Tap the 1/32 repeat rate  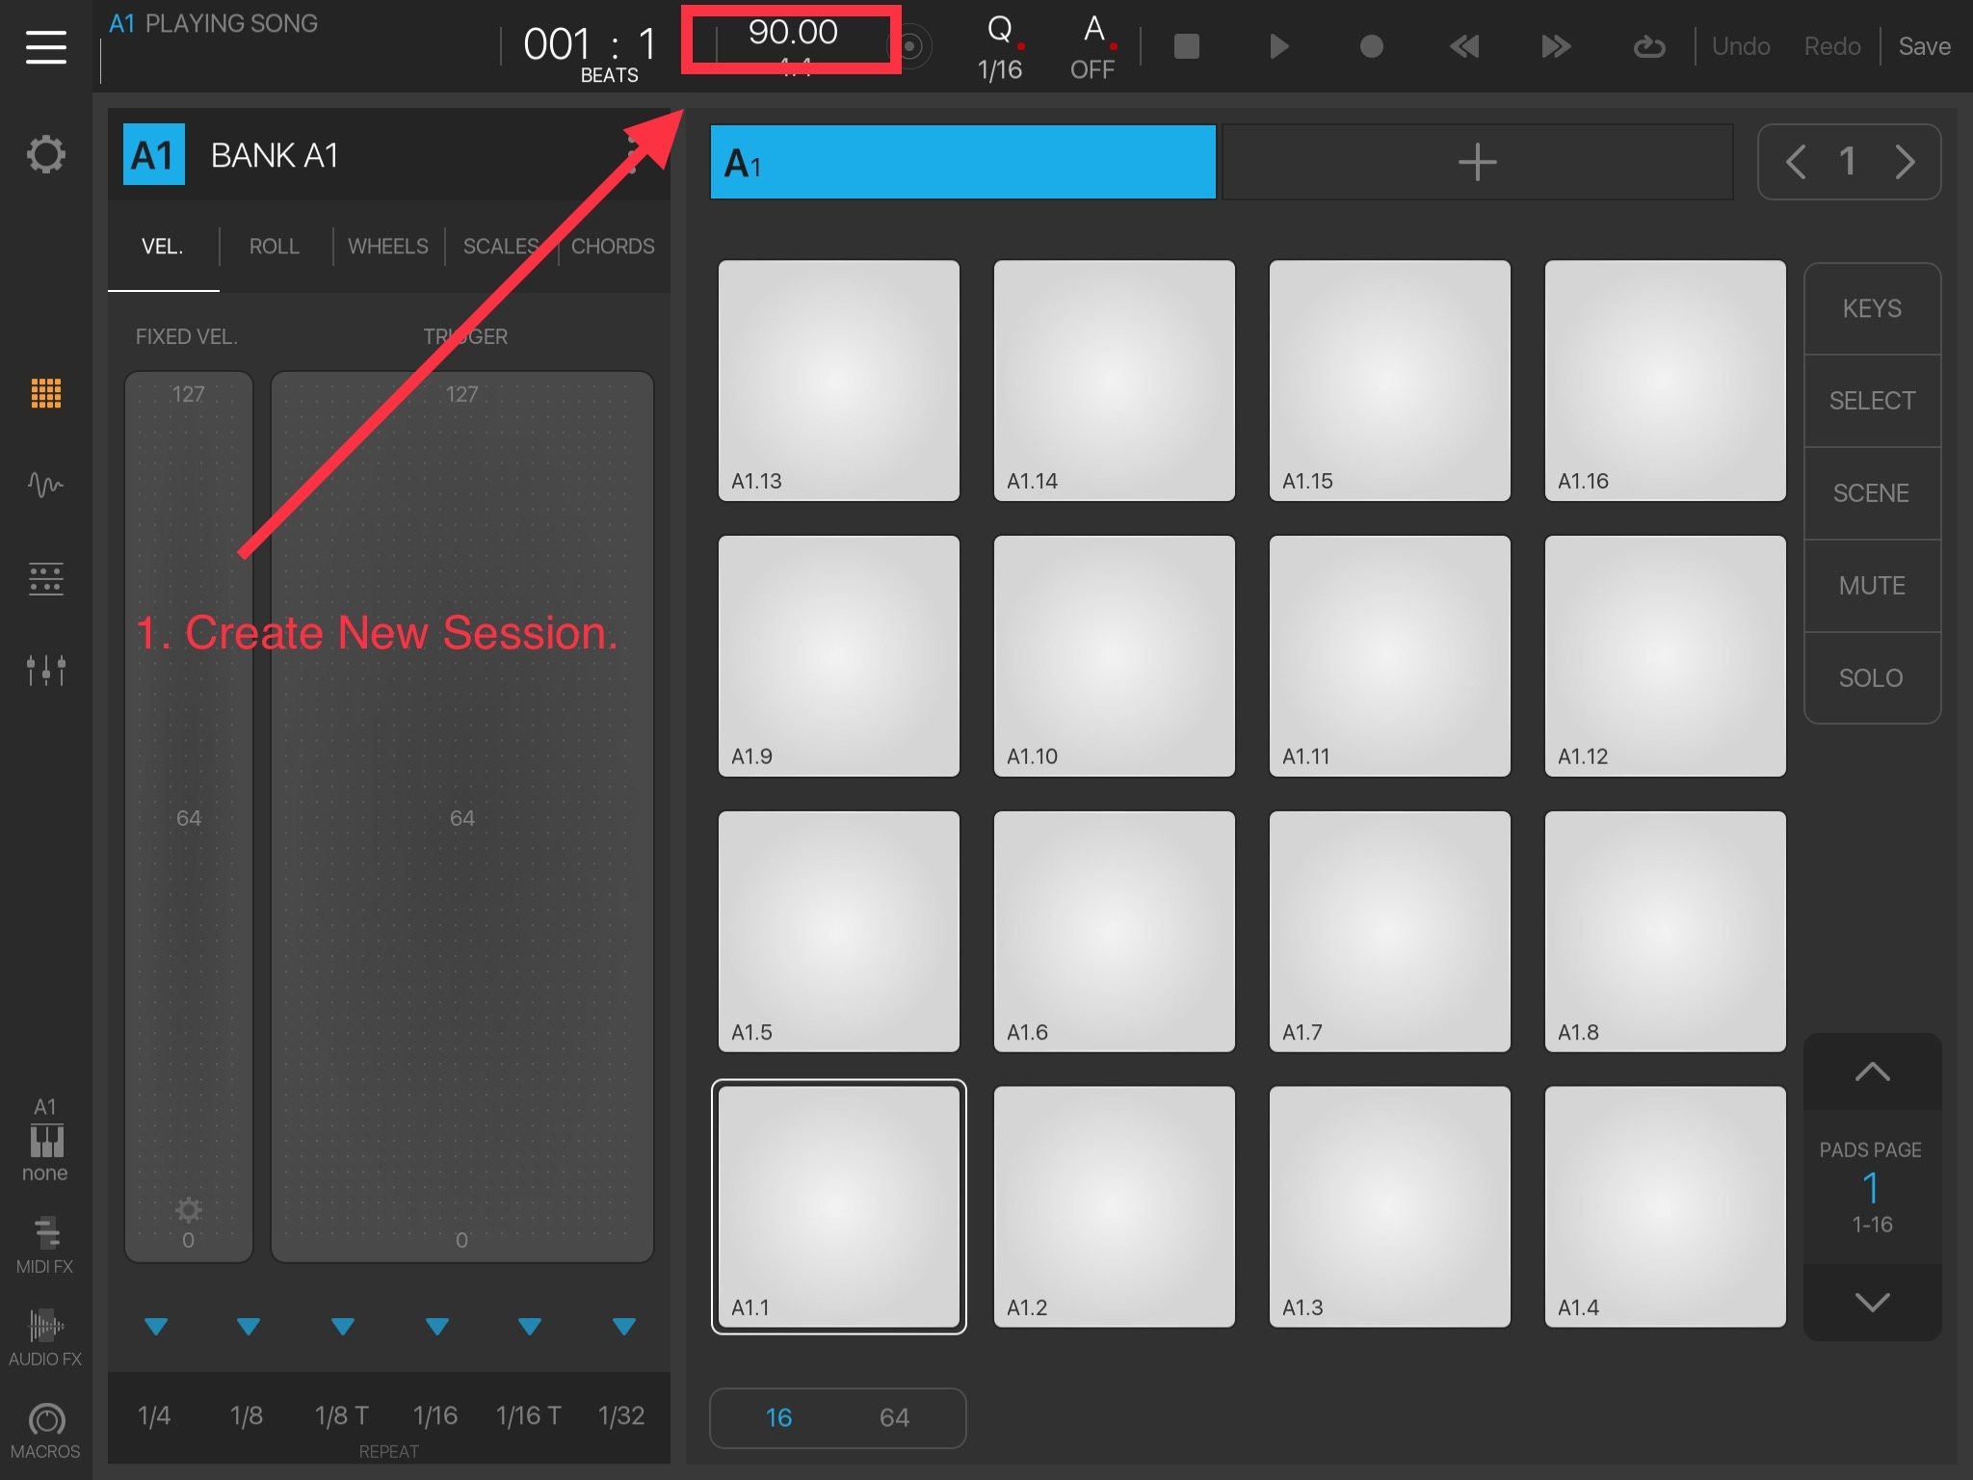point(621,1415)
